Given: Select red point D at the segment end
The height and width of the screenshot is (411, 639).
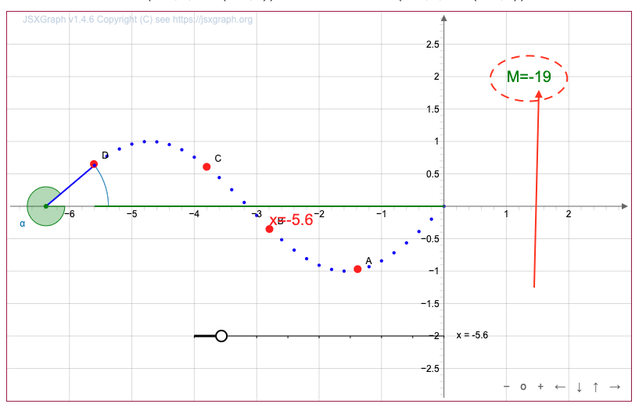Looking at the screenshot, I should coord(94,164).
